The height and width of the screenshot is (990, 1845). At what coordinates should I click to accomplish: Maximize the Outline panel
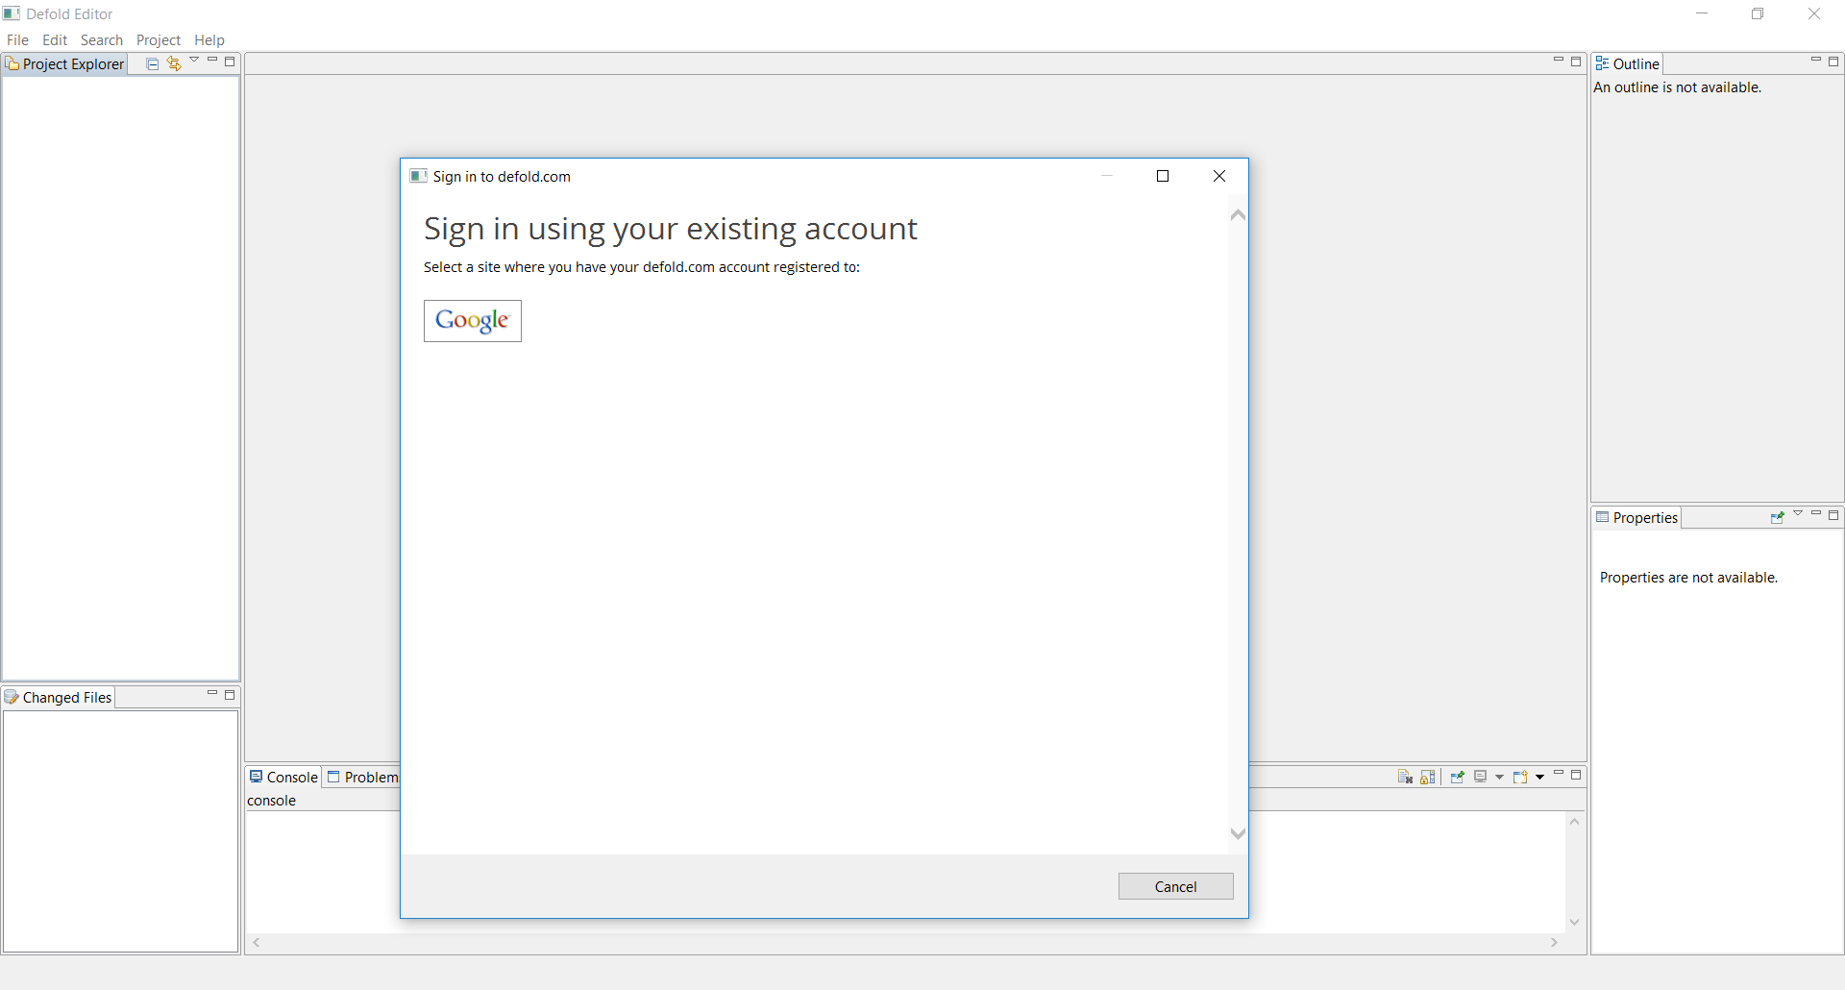point(1833,62)
